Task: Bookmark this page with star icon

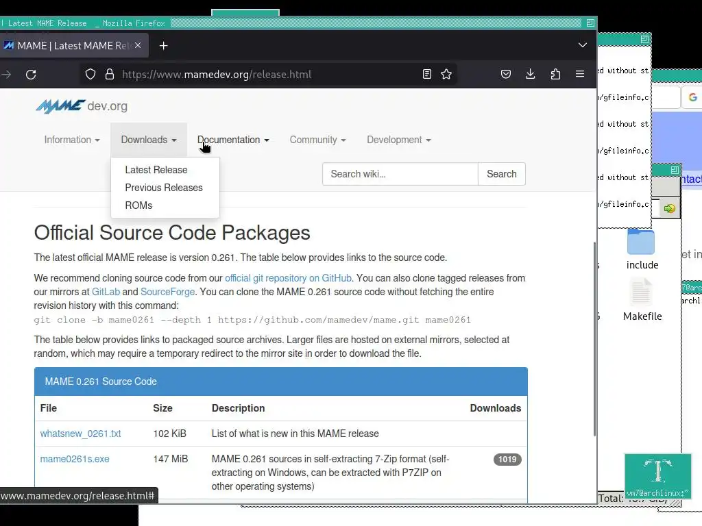Action: click(446, 74)
